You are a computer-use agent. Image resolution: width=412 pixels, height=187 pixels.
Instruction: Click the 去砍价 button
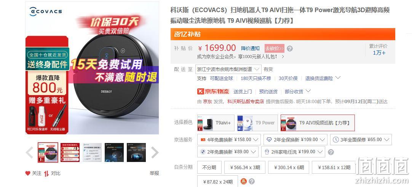(274, 49)
